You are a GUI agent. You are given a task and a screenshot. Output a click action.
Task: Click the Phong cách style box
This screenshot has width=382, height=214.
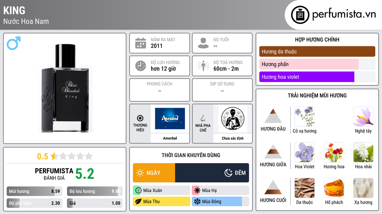[x=160, y=90]
